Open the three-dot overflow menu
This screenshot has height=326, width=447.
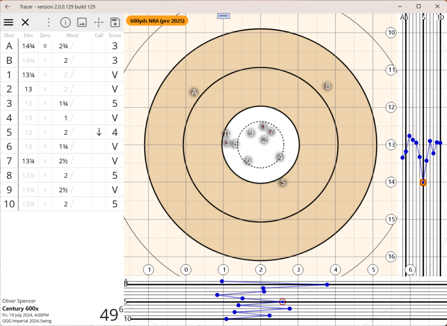click(x=49, y=22)
